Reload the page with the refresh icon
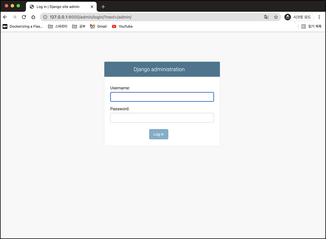The height and width of the screenshot is (239, 326). pos(24,17)
